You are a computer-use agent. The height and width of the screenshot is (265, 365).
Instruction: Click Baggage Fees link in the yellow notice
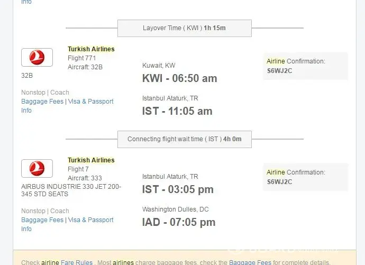pos(250,262)
